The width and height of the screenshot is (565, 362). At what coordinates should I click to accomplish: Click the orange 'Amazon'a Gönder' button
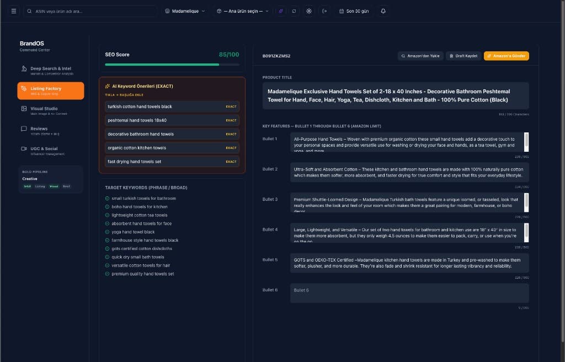[507, 56]
